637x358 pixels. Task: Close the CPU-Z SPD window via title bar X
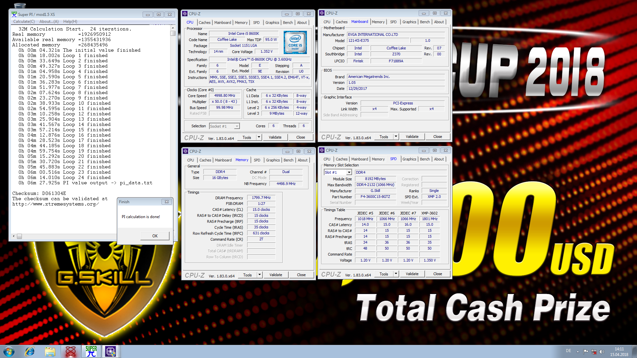[446, 150]
